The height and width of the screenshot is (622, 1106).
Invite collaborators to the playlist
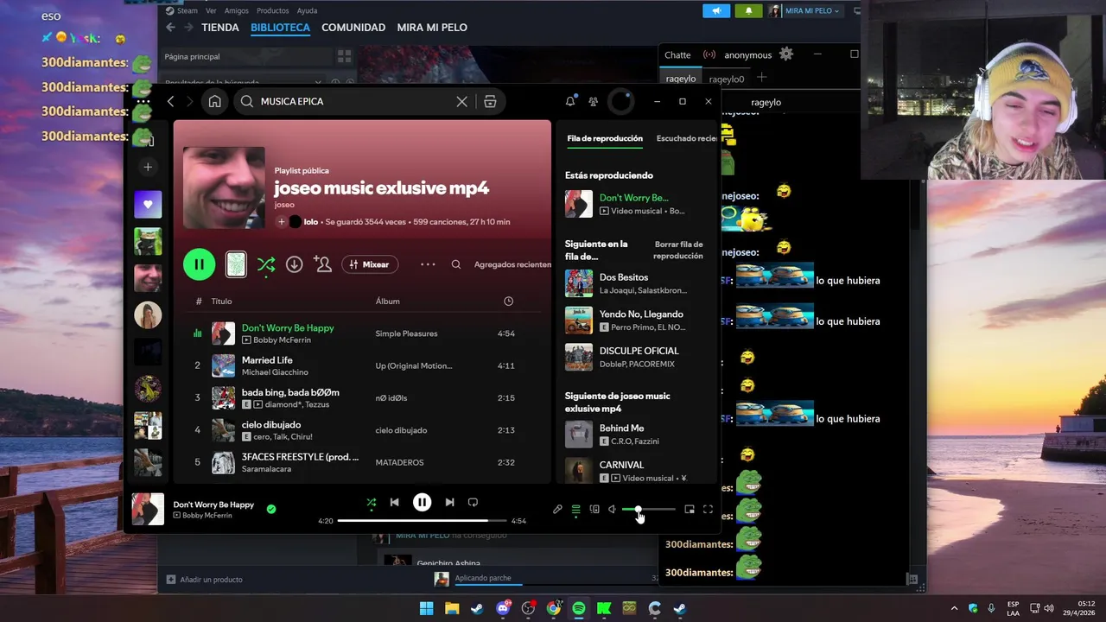[323, 264]
